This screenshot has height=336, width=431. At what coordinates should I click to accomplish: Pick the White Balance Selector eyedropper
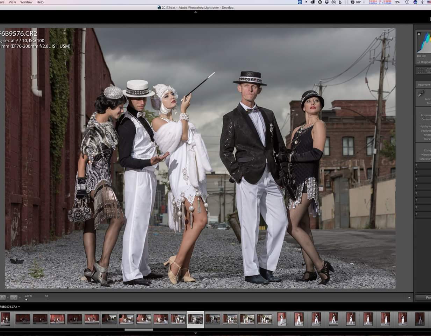point(421,93)
